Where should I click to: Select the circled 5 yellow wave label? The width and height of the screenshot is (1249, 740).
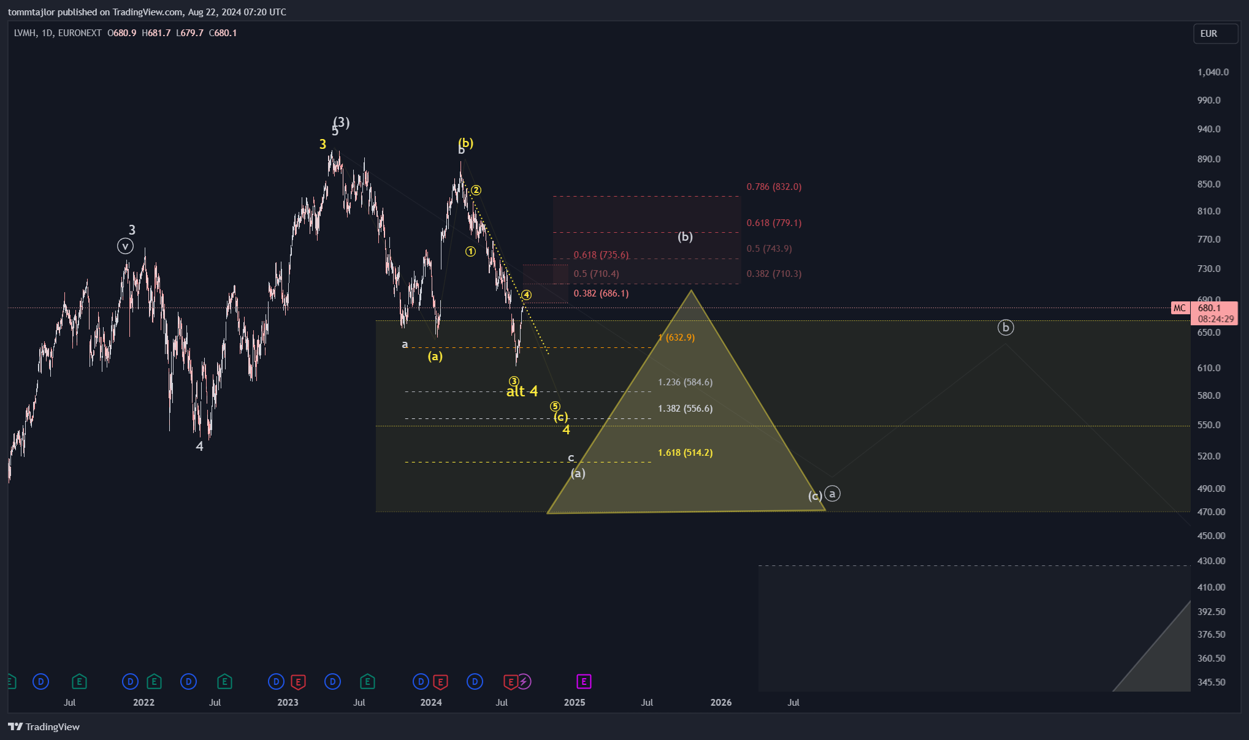tap(555, 406)
